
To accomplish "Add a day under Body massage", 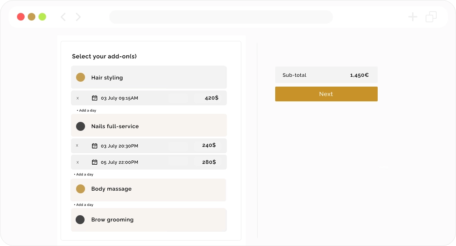I will coord(84,205).
